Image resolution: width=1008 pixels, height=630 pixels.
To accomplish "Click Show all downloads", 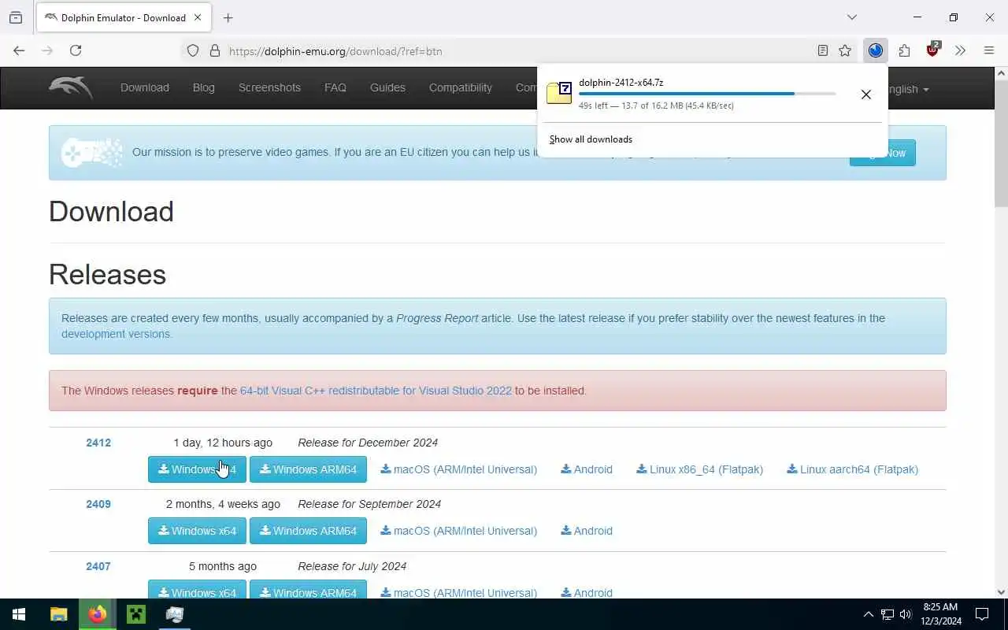I will pyautogui.click(x=591, y=139).
